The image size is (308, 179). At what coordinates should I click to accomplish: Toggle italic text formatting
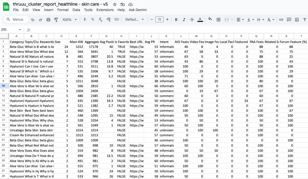[184, 20]
